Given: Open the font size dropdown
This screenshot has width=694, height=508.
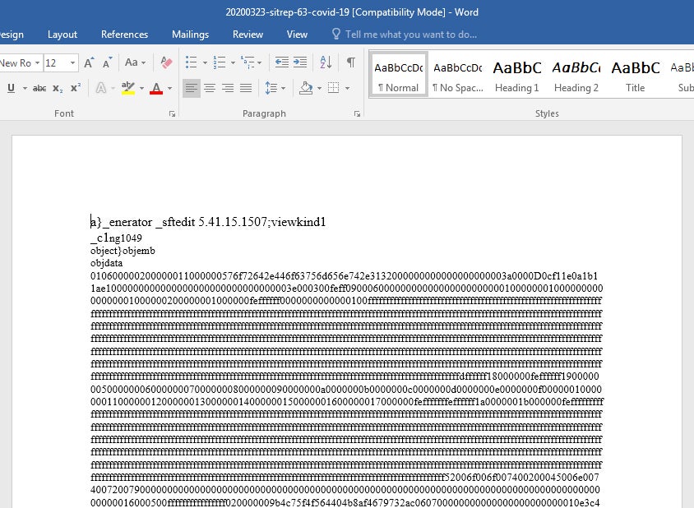Looking at the screenshot, I should click(x=72, y=62).
